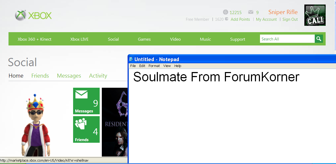Image resolution: width=336 pixels, height=164 pixels.
Task: Click the Search All input field
Action: coord(287,39)
